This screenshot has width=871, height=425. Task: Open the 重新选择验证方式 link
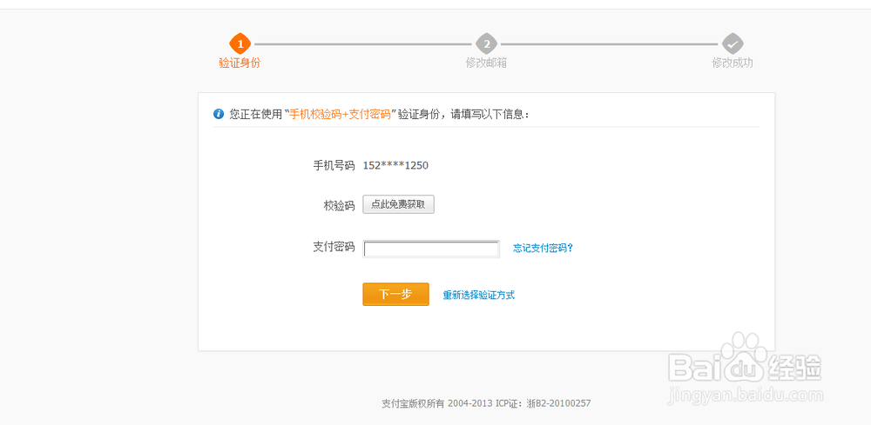(x=479, y=295)
